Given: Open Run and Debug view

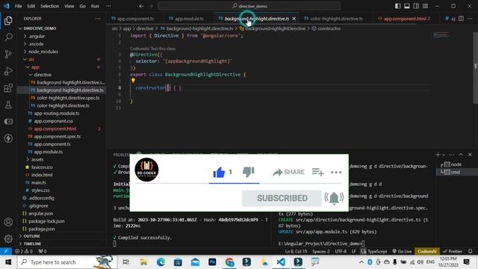Looking at the screenshot, I should (x=8, y=71).
